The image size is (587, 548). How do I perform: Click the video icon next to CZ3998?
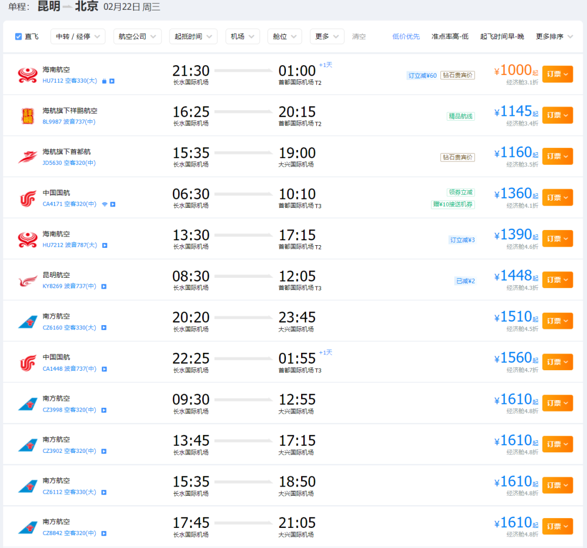[104, 410]
